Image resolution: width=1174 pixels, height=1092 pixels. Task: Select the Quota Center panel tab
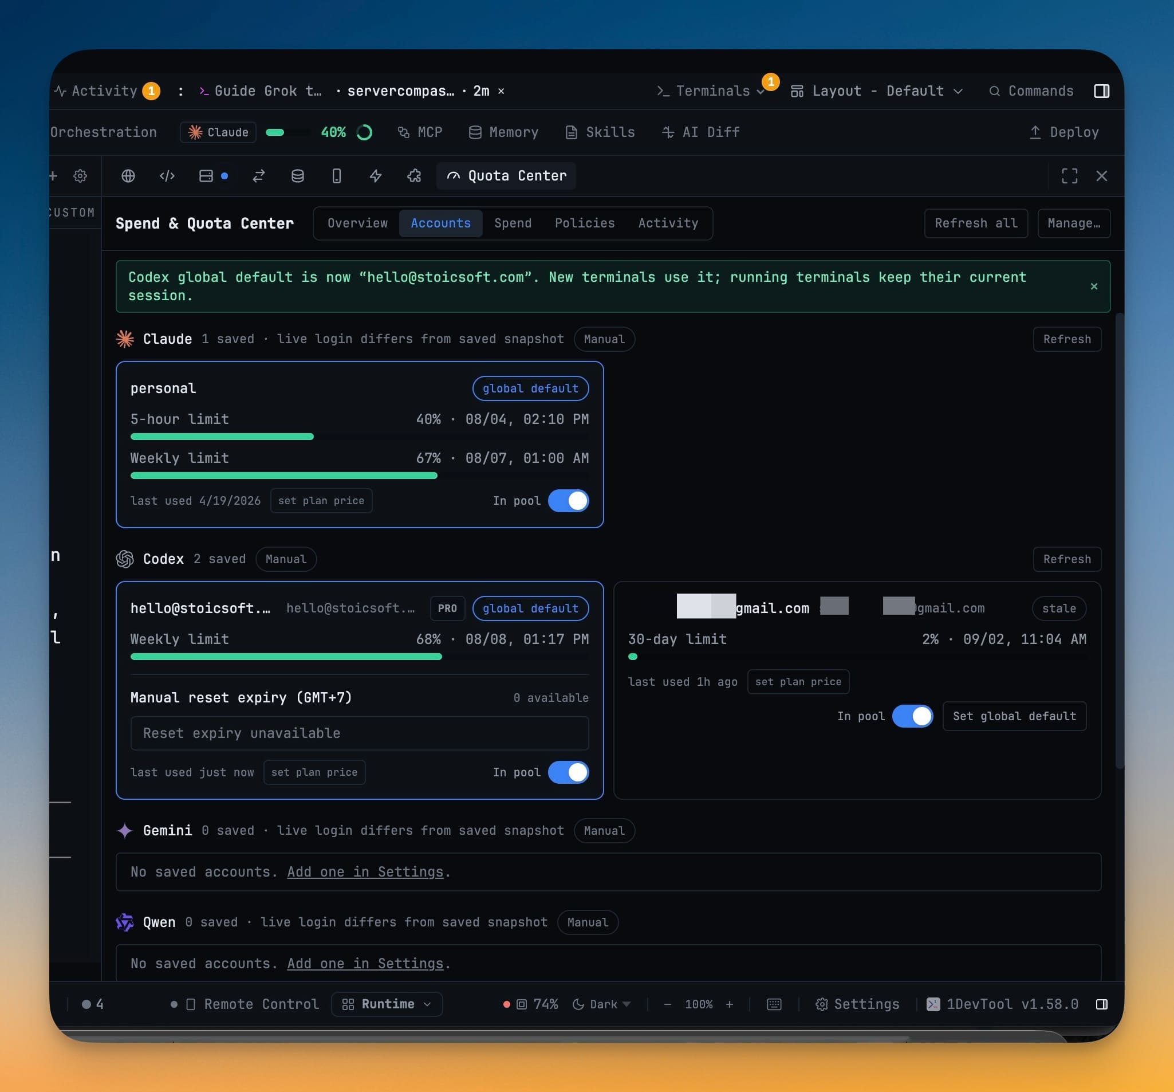506,176
